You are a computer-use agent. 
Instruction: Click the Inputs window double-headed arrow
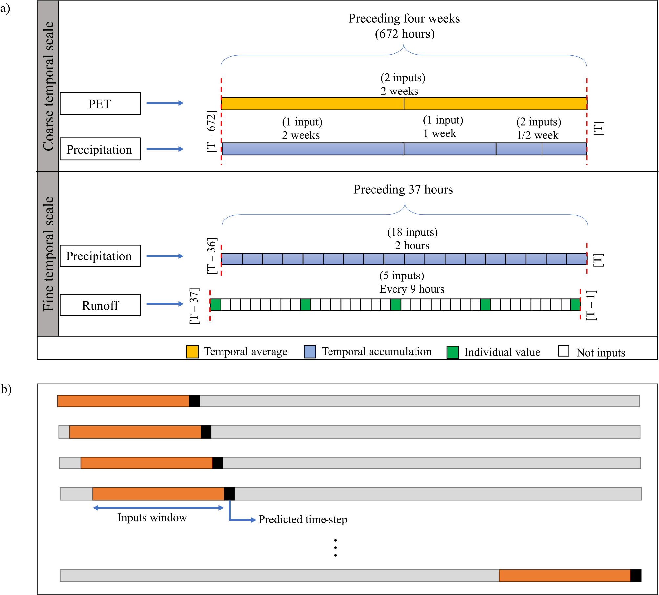[158, 508]
